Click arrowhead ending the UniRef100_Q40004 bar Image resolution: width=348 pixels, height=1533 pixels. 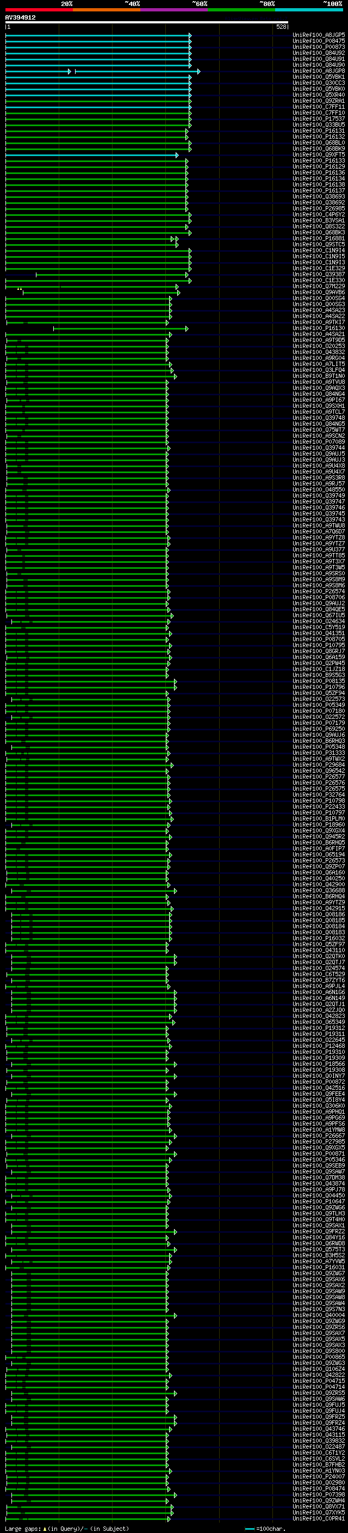175,1316
